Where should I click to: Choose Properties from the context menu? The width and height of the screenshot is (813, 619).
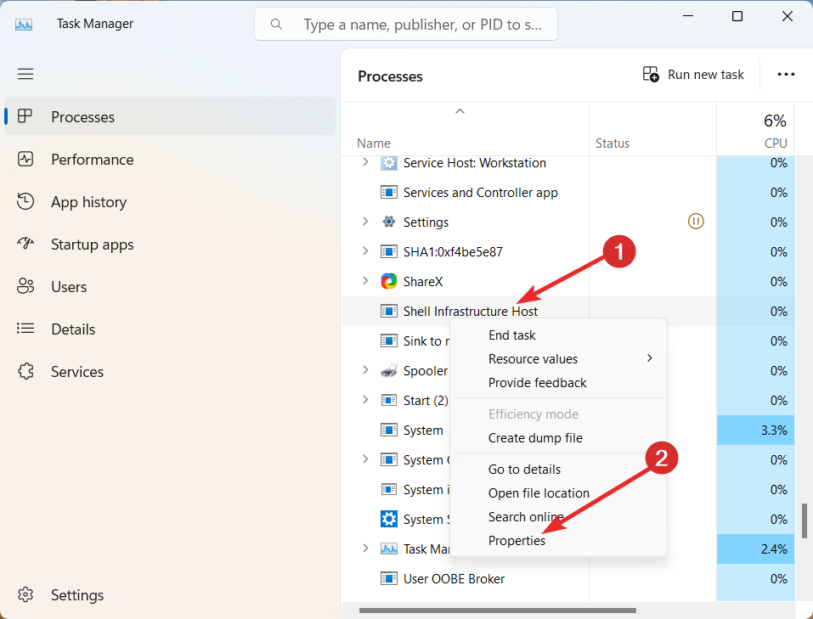click(x=517, y=540)
